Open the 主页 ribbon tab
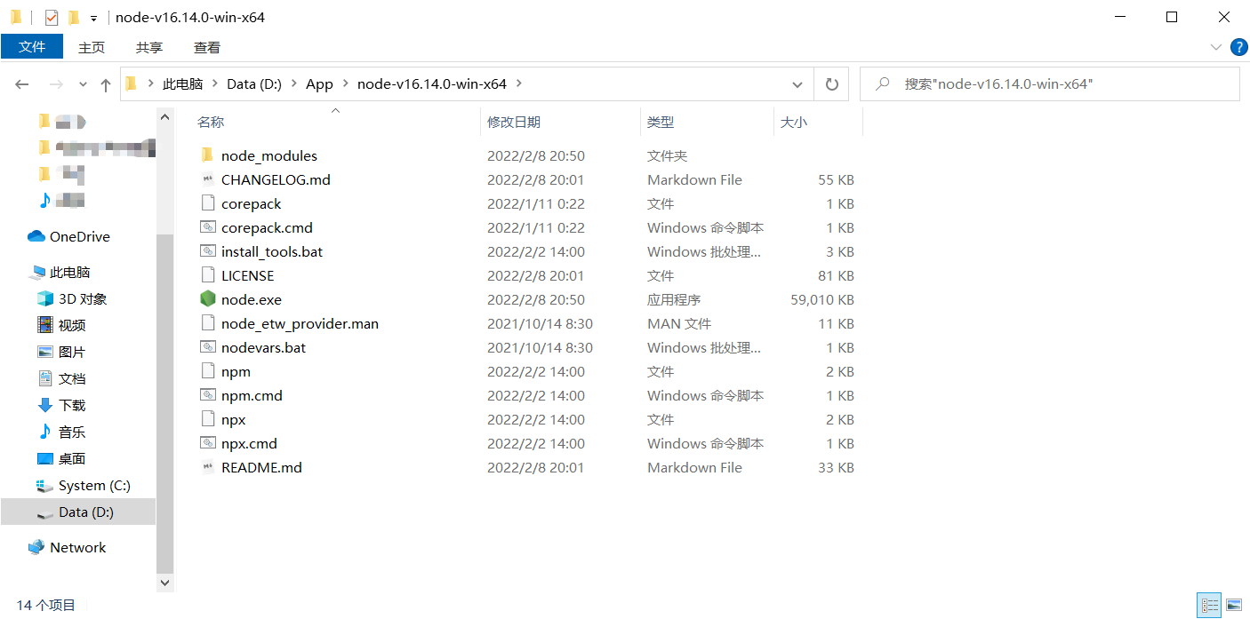 click(x=92, y=47)
